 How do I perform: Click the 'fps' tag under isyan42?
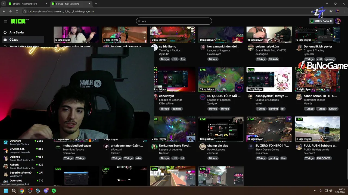click(x=183, y=59)
